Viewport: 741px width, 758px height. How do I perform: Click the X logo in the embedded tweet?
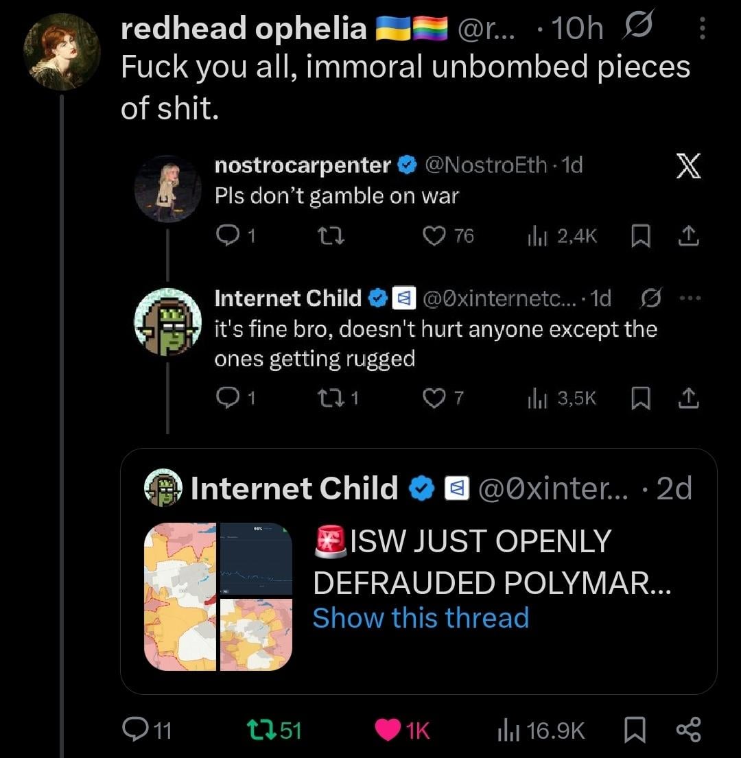click(688, 167)
